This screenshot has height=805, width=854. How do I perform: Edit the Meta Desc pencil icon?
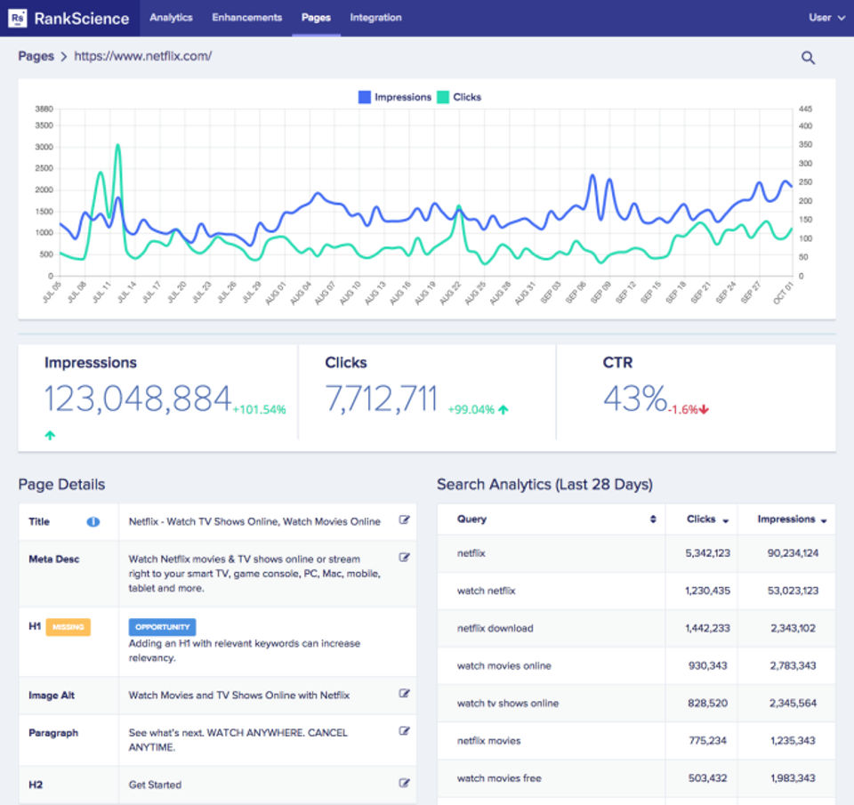[x=404, y=557]
